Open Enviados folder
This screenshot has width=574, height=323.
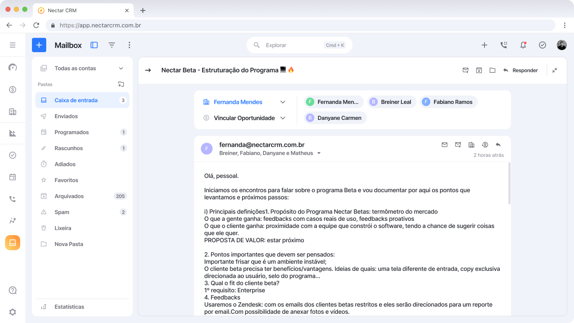click(82, 116)
